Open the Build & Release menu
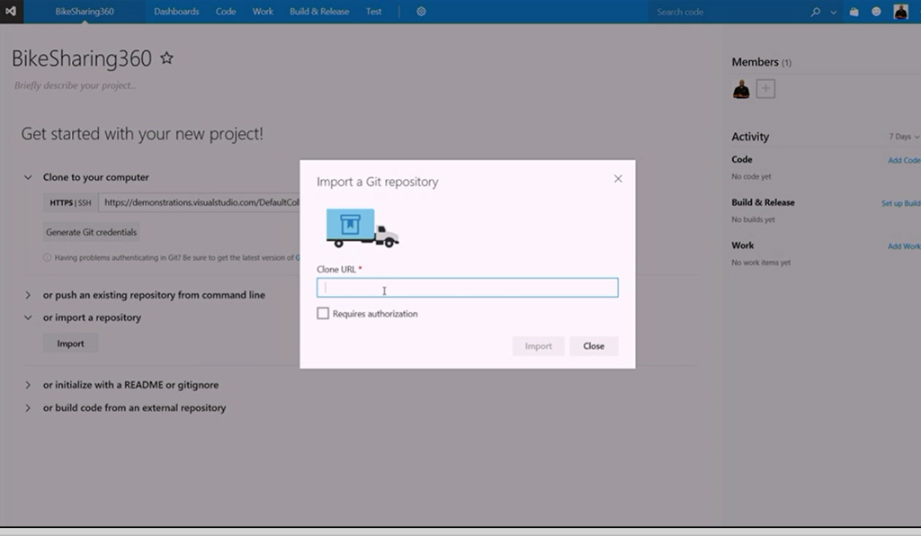This screenshot has width=921, height=536. (x=319, y=12)
